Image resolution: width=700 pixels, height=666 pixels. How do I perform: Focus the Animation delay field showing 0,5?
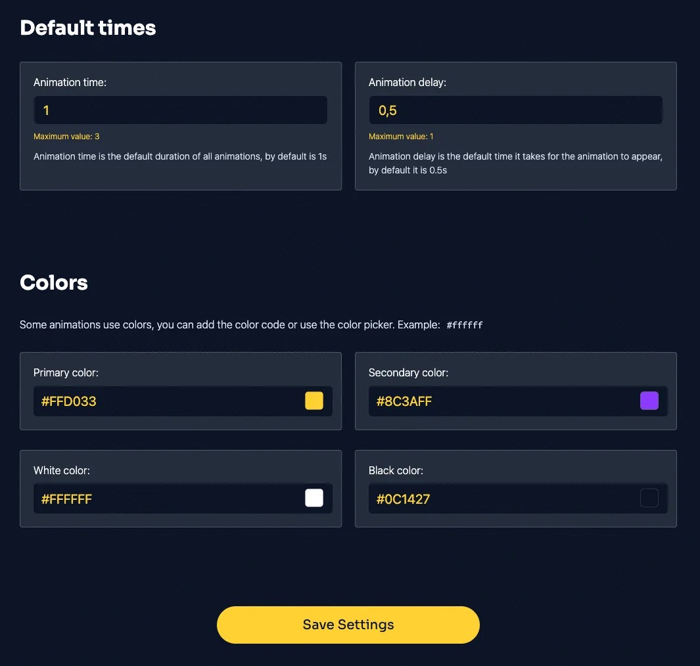(x=515, y=110)
